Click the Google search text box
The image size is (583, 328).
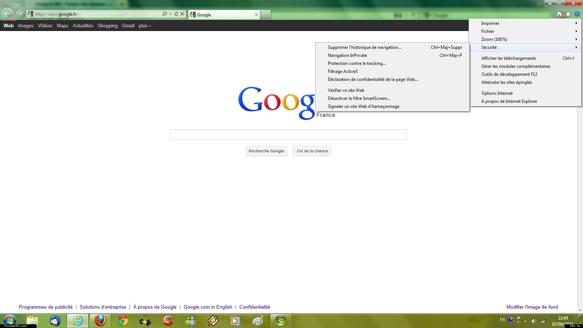click(x=288, y=134)
